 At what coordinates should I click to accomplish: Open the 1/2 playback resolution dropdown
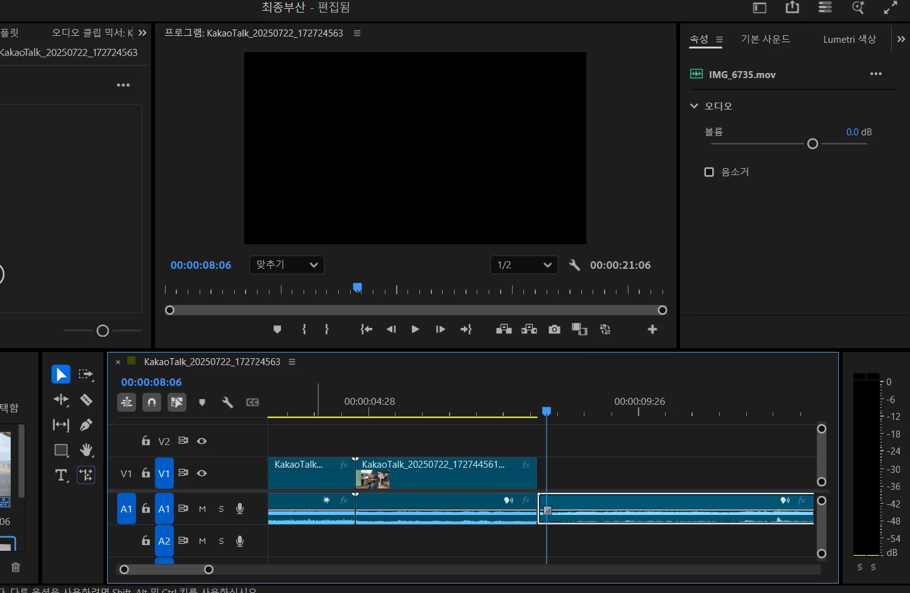click(x=524, y=265)
